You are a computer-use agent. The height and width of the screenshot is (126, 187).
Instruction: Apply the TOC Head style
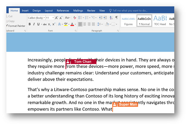click(159, 21)
